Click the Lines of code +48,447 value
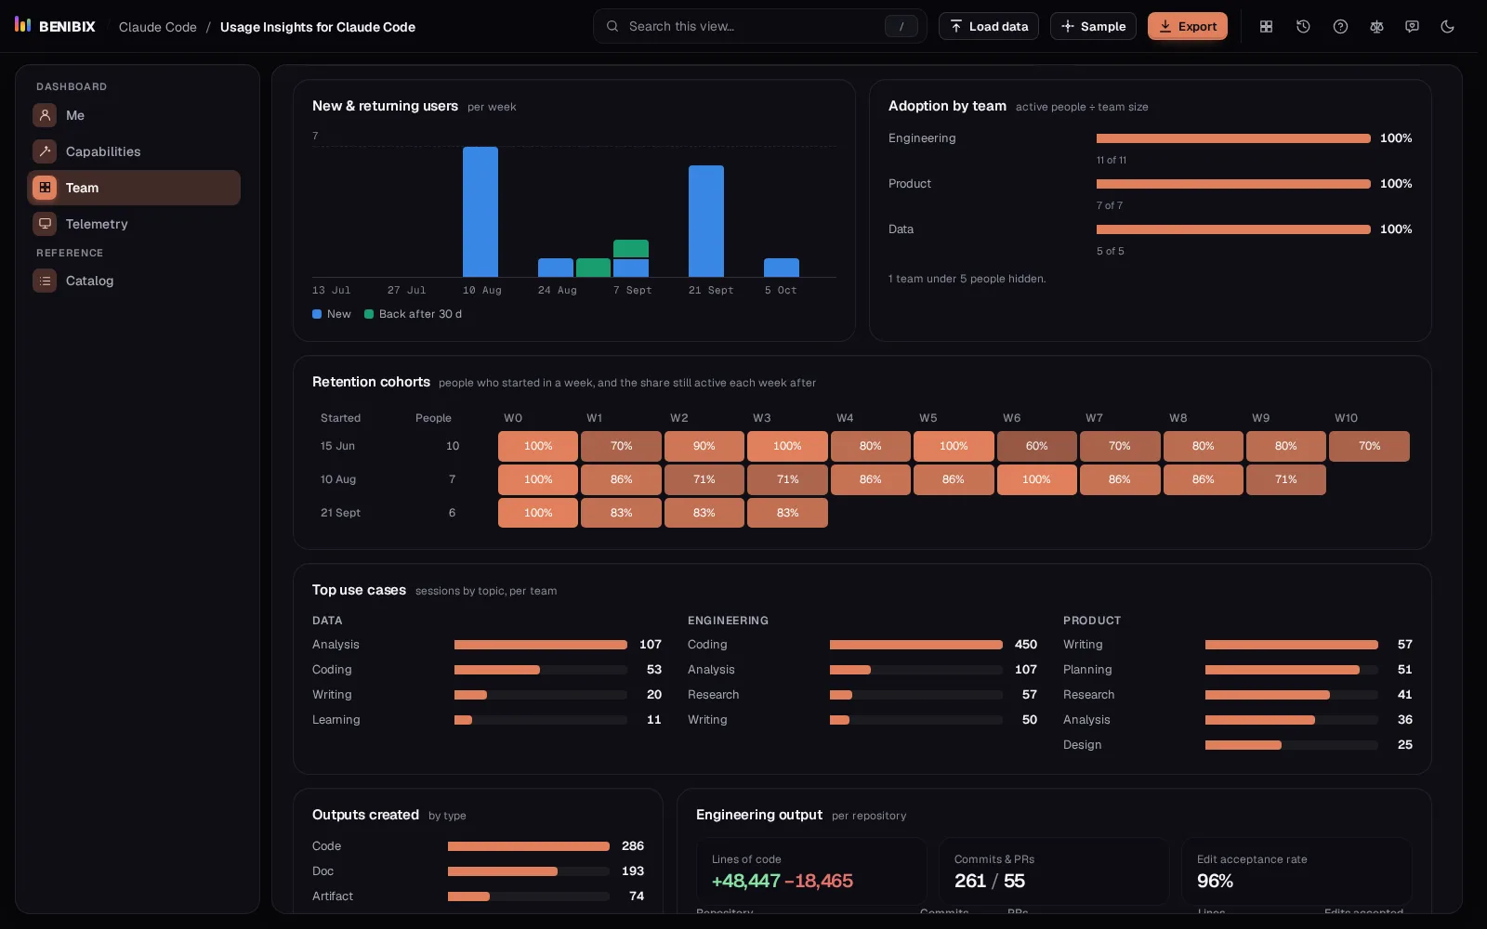The image size is (1487, 929). (x=746, y=881)
